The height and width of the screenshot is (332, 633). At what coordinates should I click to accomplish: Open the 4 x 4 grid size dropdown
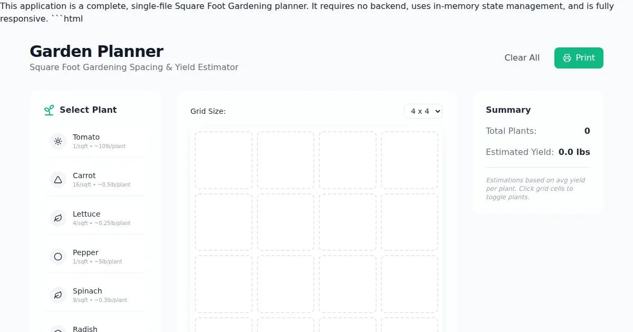coord(423,111)
